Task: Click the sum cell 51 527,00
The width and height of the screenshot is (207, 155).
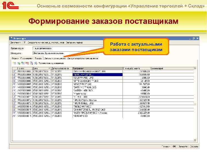Action: coord(136,84)
